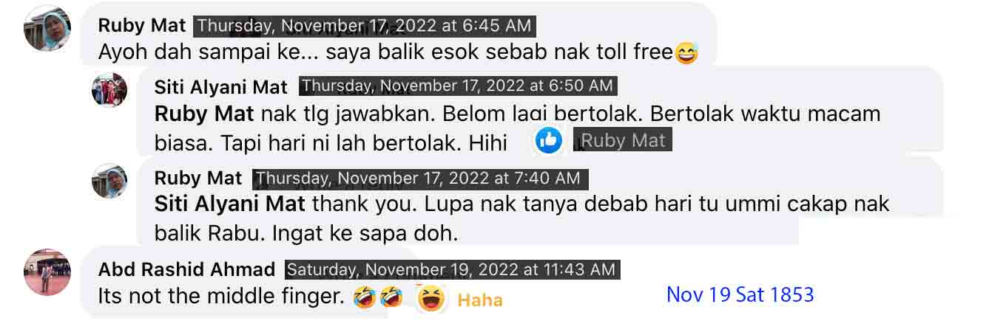
Task: Click Ruby Mat's avatar on her reply
Action: click(x=109, y=181)
